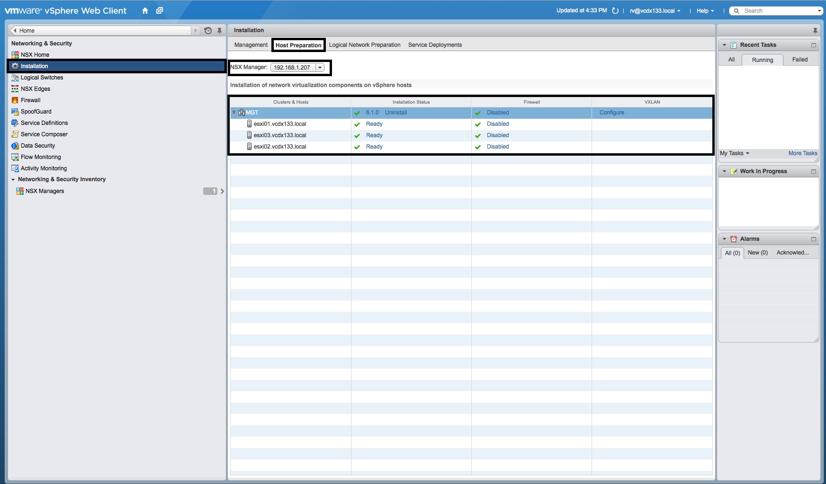
Task: Collapse the MGT cluster tree row
Action: click(234, 113)
